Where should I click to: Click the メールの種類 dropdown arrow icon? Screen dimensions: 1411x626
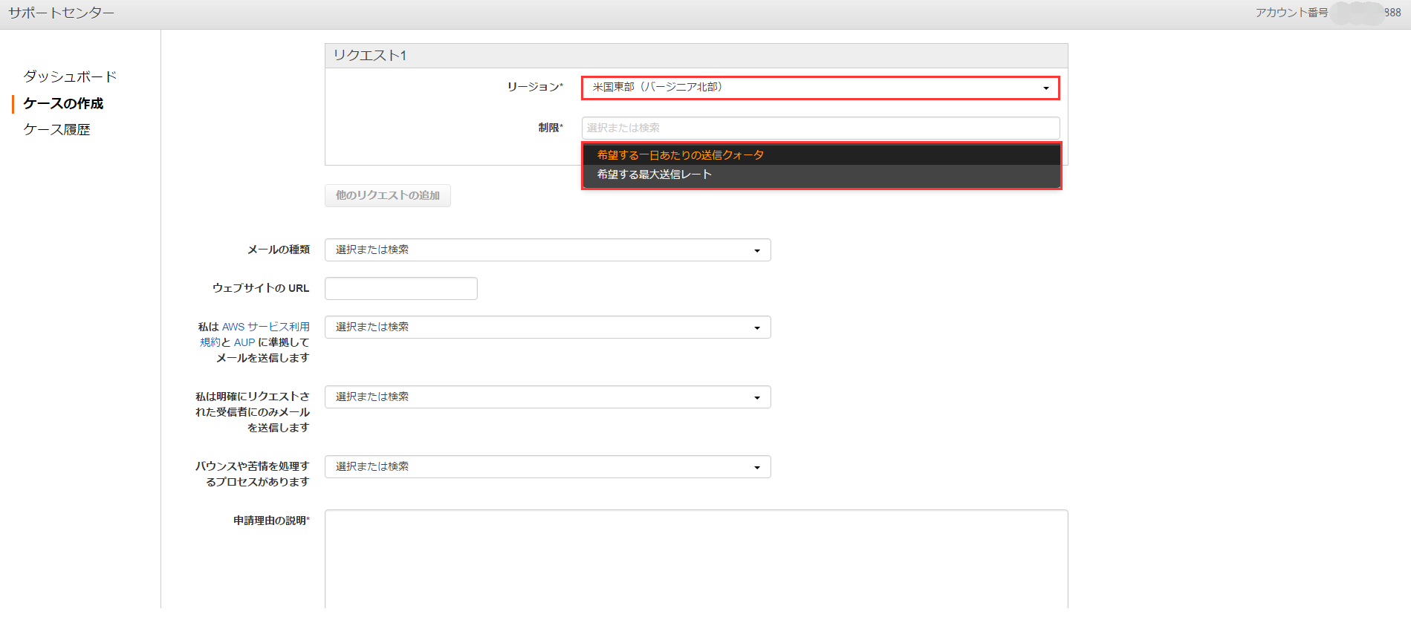(x=756, y=251)
